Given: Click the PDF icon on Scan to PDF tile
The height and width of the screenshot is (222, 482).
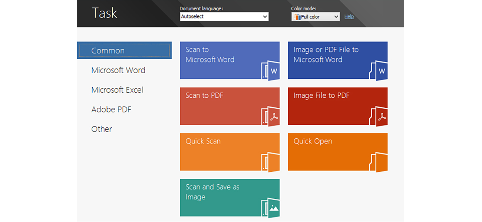Looking at the screenshot, I should point(270,116).
